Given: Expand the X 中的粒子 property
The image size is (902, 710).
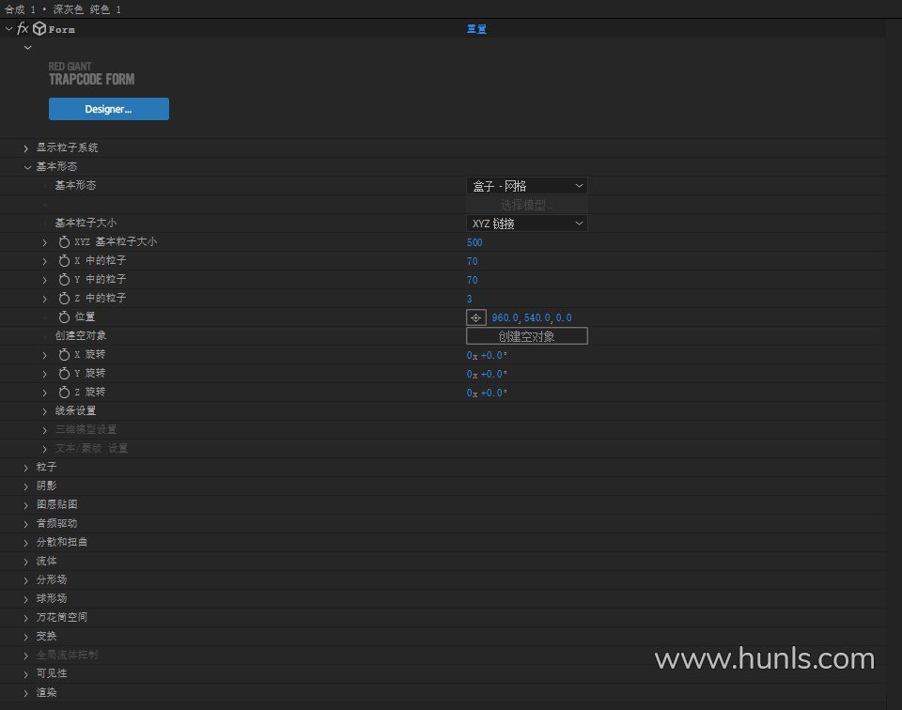Looking at the screenshot, I should tap(45, 262).
